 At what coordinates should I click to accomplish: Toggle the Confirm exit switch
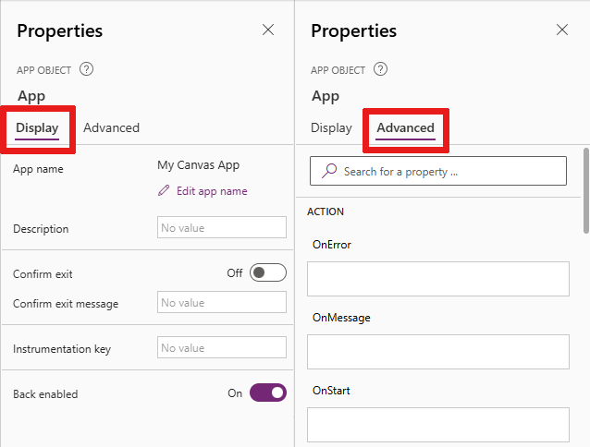click(268, 273)
